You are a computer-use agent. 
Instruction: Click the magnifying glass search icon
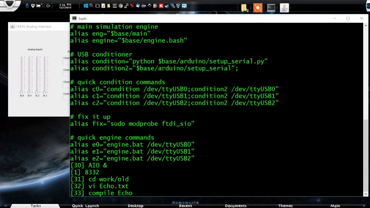91,6
